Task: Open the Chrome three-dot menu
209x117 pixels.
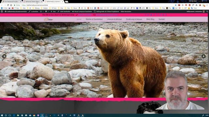Action: pos(207,5)
